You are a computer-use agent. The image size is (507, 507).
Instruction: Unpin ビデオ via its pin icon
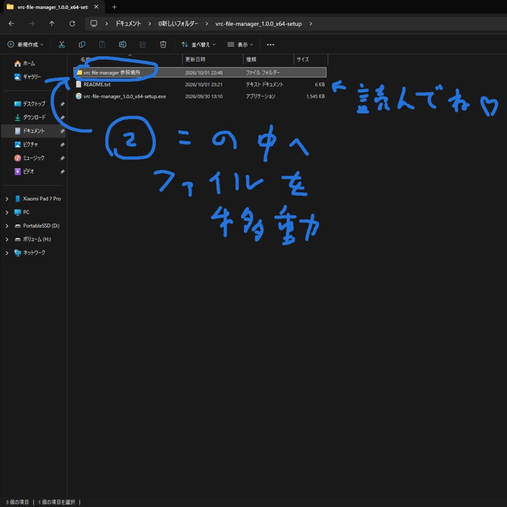[x=62, y=171]
